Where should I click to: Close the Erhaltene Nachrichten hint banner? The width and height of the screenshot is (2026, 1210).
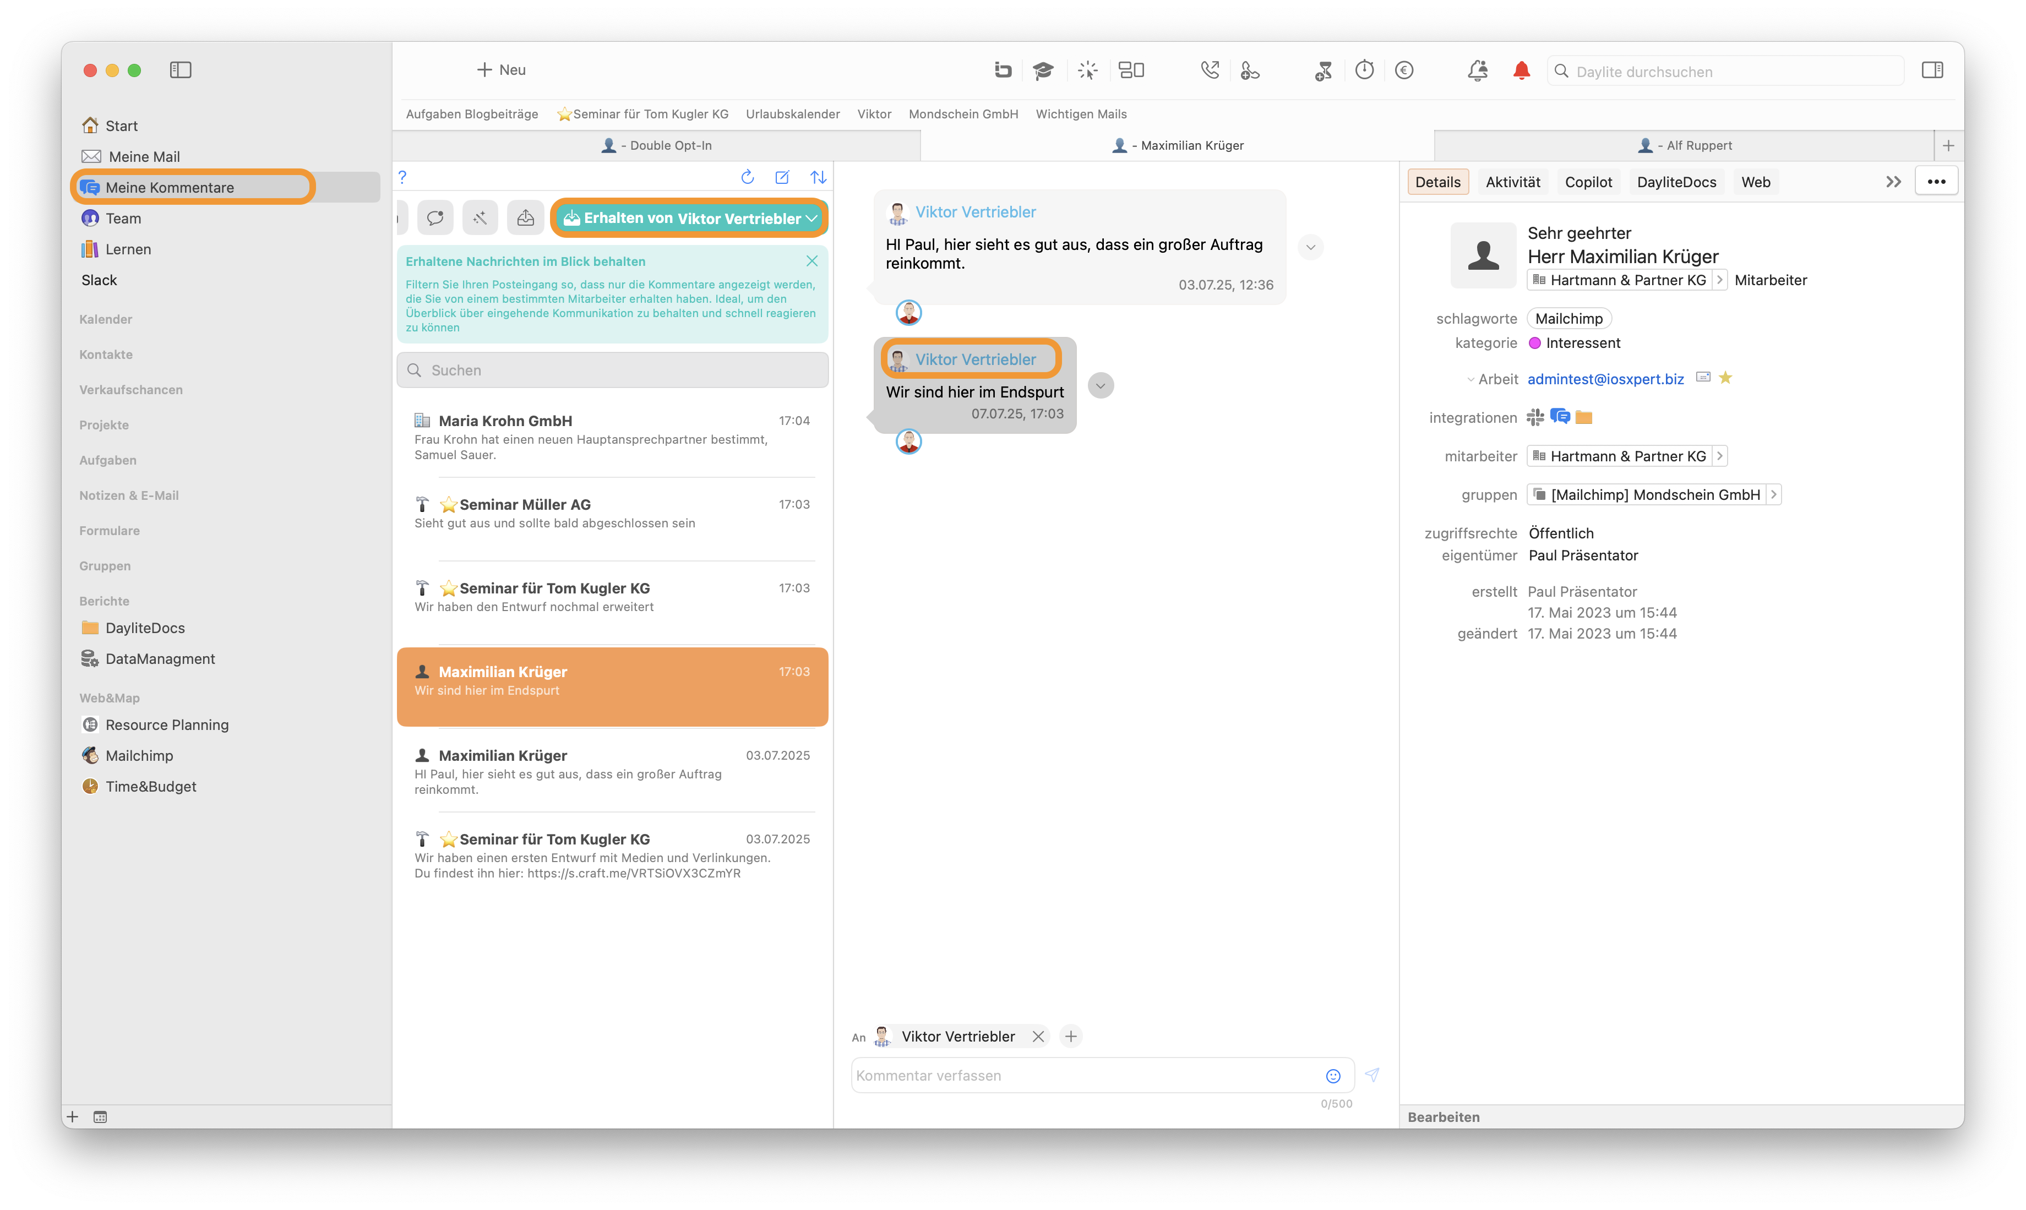(812, 261)
